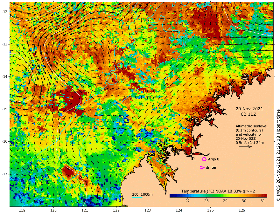The height and width of the screenshot is (216, 280).
Task: Select the 'Argo 0' legend label
Action: click(213, 159)
